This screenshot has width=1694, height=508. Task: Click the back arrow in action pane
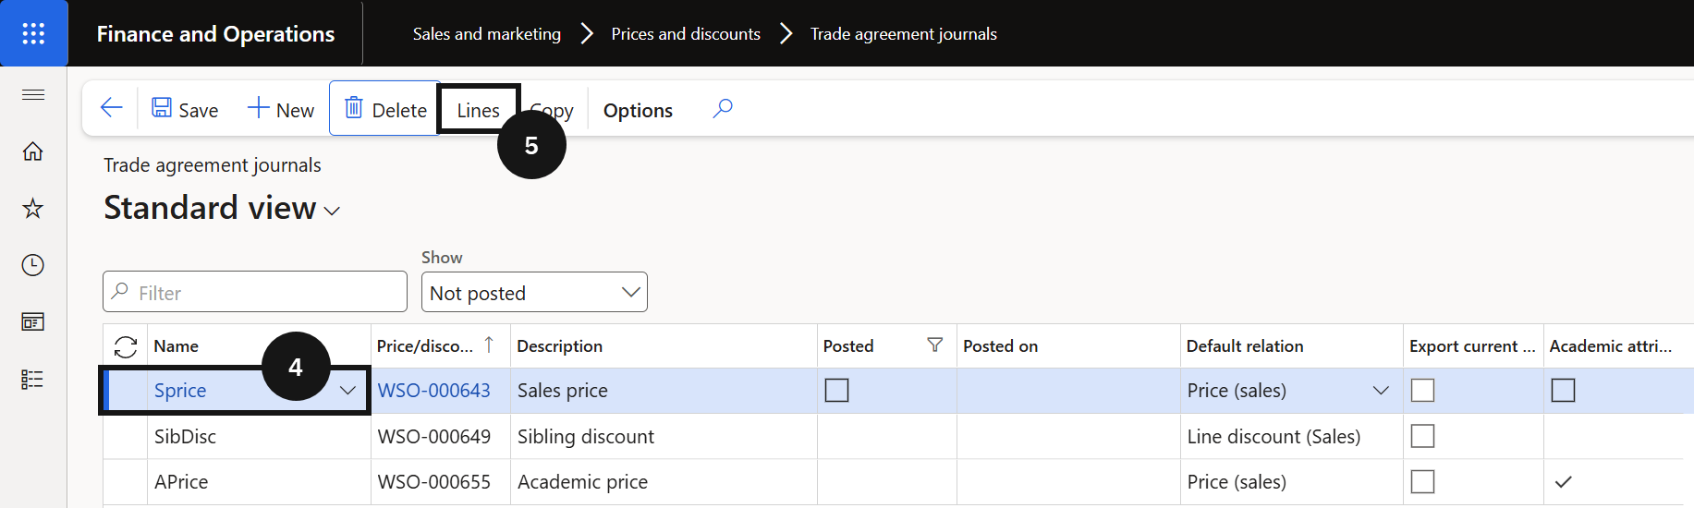coord(112,108)
